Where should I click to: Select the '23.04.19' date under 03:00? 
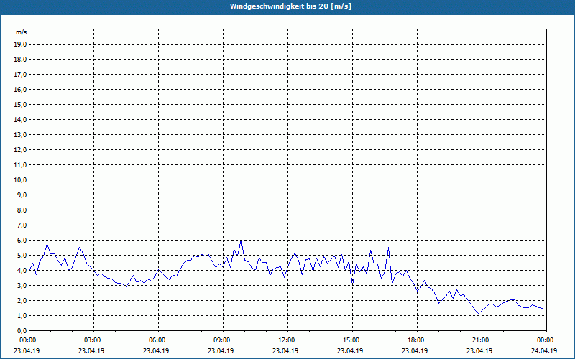click(91, 350)
